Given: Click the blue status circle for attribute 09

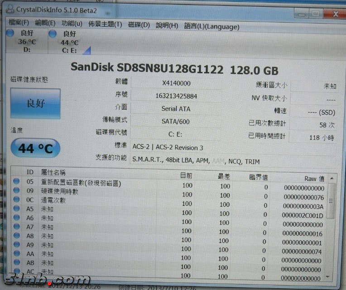Looking at the screenshot, I should [17, 190].
